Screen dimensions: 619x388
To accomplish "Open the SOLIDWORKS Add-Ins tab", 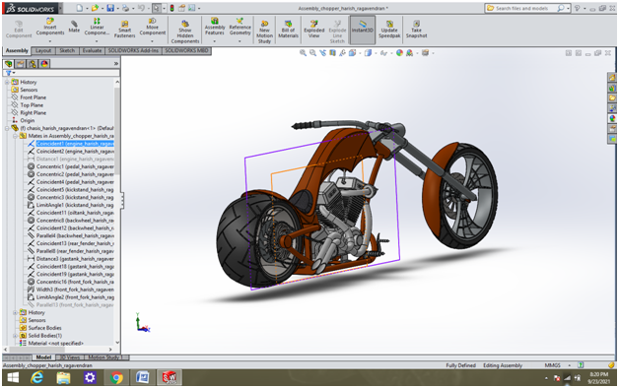I will (133, 50).
